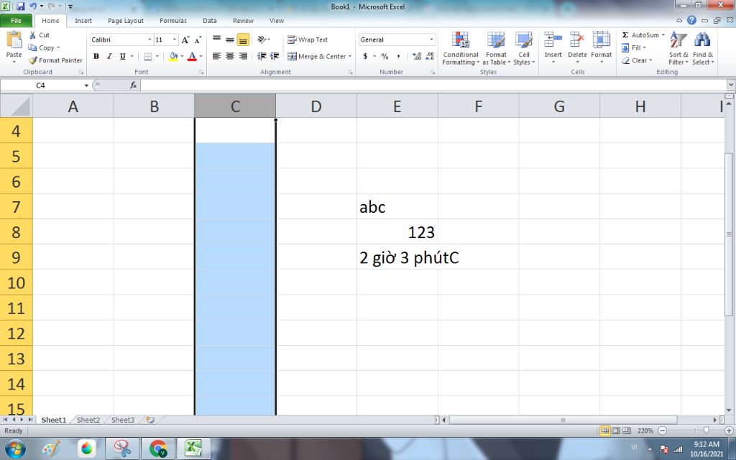Open the Name Box dropdown arrow
The width and height of the screenshot is (736, 460).
tap(86, 86)
